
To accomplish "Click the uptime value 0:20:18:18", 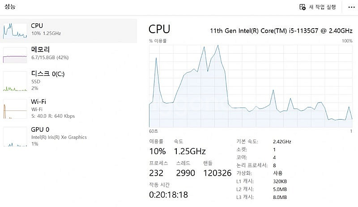I will tap(169, 194).
